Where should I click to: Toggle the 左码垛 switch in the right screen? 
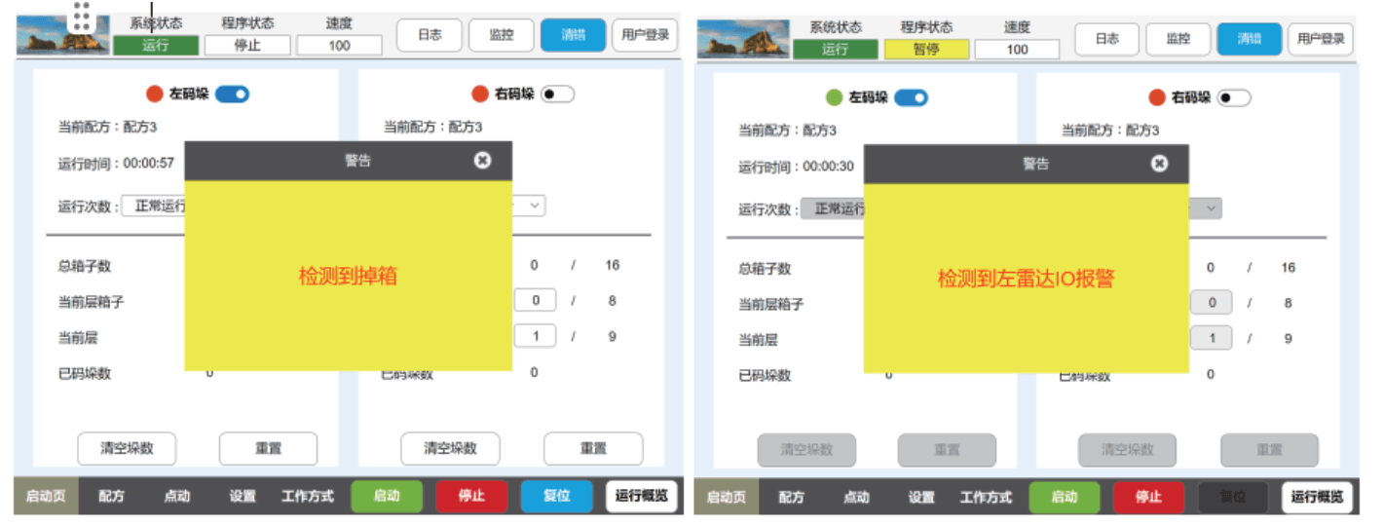(911, 97)
